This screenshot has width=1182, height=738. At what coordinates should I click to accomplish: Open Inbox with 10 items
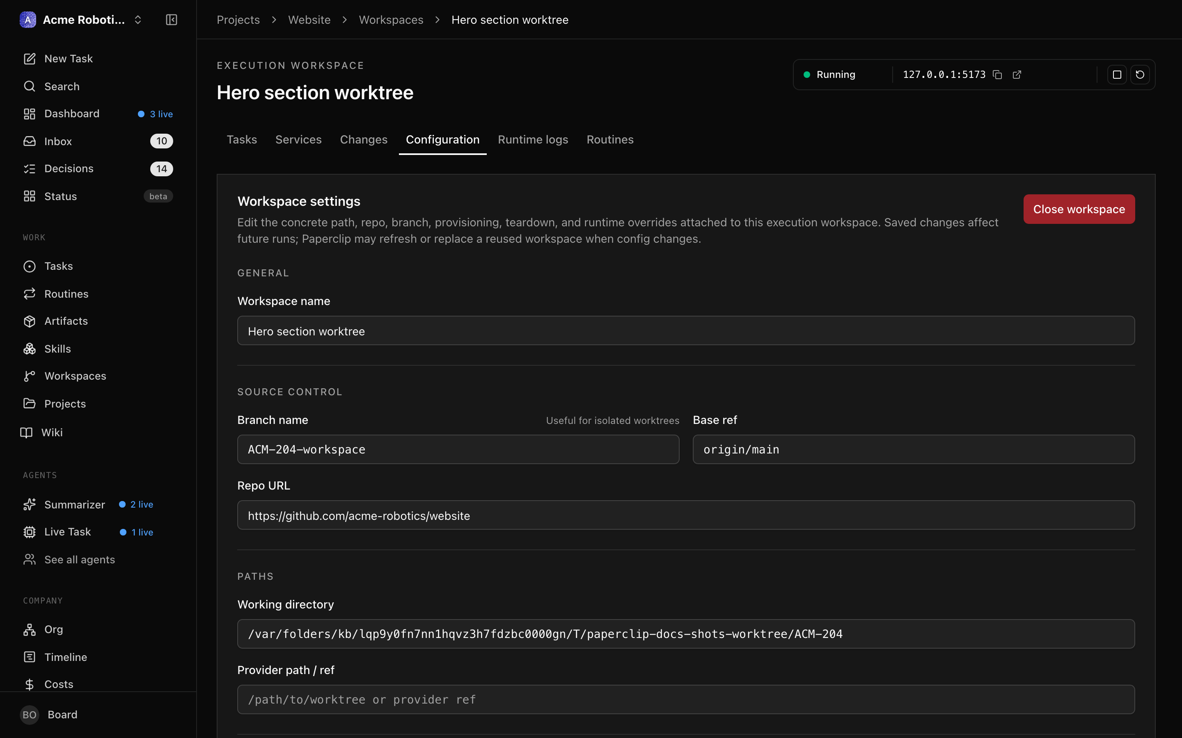tap(98, 141)
